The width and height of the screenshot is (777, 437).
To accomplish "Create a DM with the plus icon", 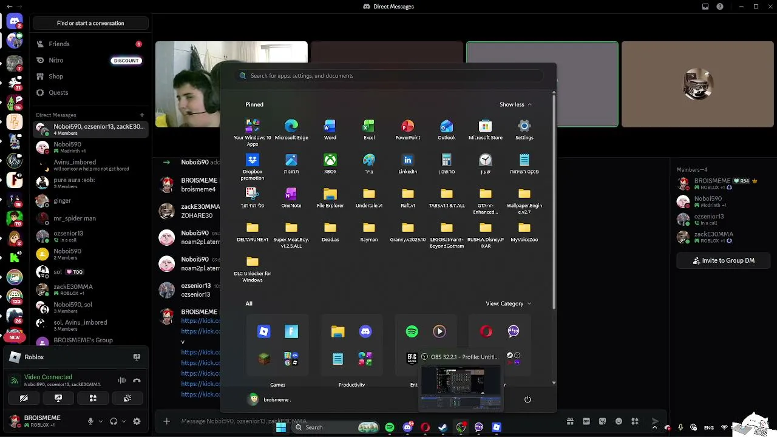I will [x=142, y=115].
